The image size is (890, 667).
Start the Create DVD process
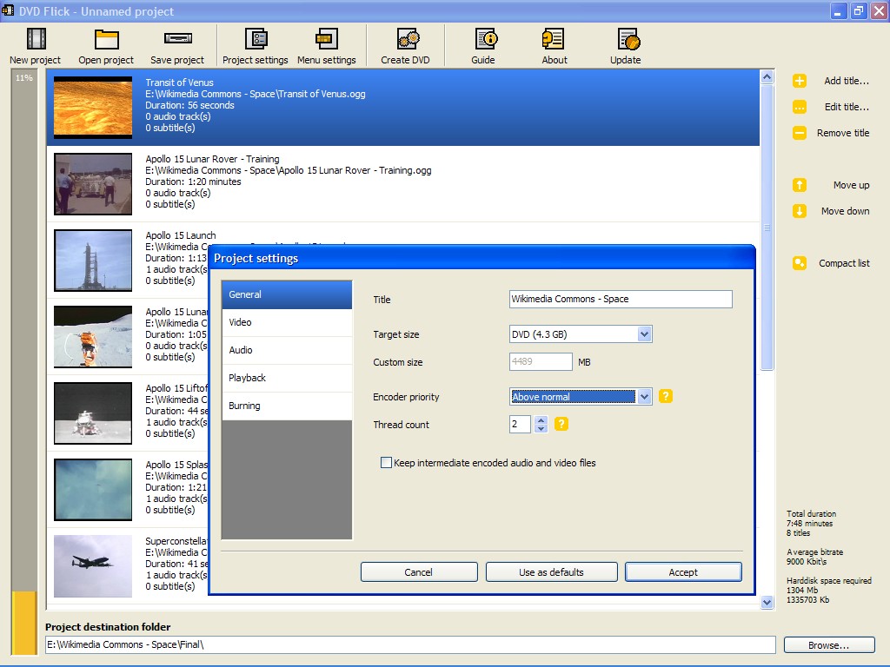405,43
